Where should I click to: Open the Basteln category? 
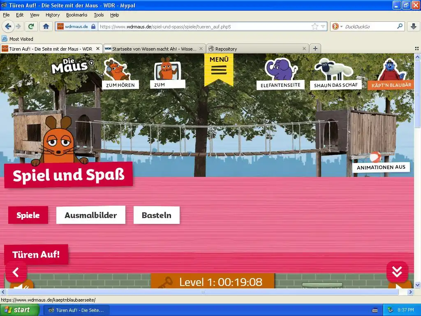coord(157,215)
